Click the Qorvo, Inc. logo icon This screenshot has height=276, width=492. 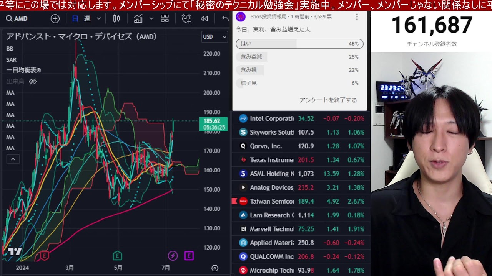[243, 146]
